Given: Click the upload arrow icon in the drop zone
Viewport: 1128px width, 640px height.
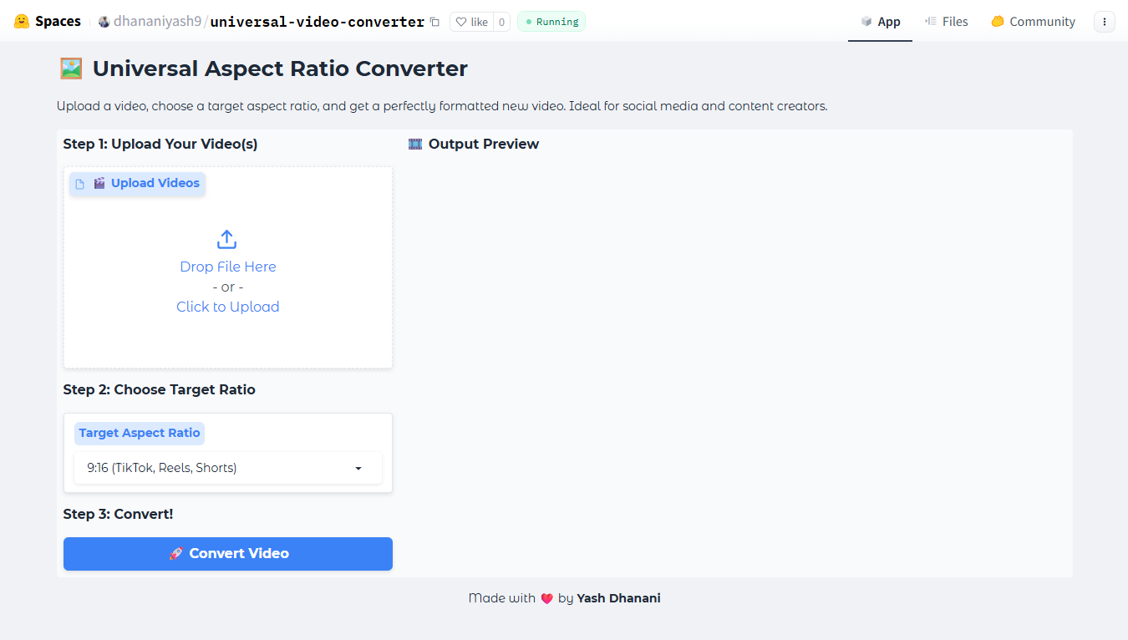Looking at the screenshot, I should 227,238.
